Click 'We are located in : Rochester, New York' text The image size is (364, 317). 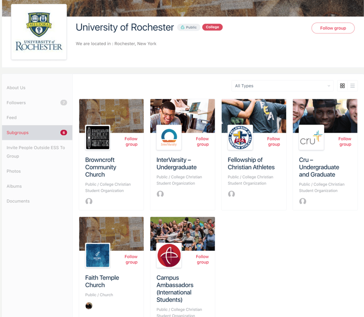point(116,44)
